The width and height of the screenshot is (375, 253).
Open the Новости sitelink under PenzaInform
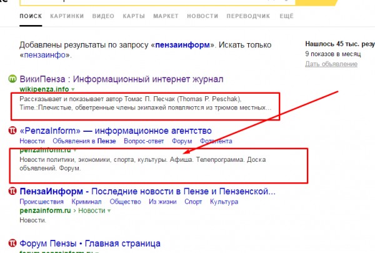tap(32, 141)
